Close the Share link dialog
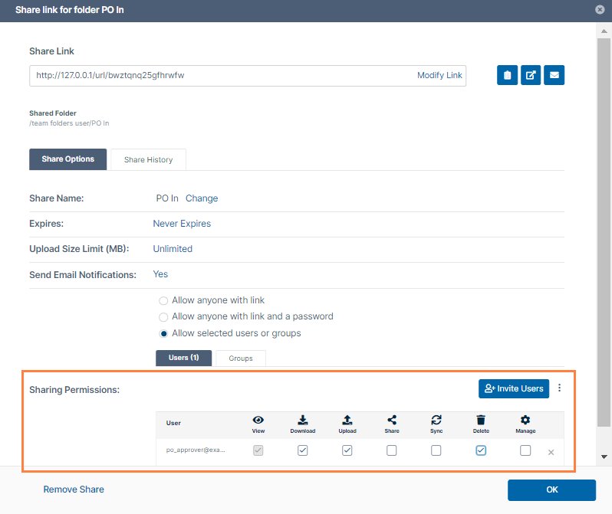Viewport: 612px width, 514px height. click(x=599, y=10)
